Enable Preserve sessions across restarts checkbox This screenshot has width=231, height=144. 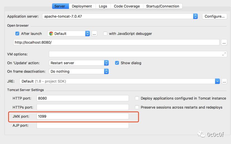click(x=137, y=107)
